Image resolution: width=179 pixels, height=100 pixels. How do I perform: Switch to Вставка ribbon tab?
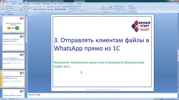click(14, 4)
